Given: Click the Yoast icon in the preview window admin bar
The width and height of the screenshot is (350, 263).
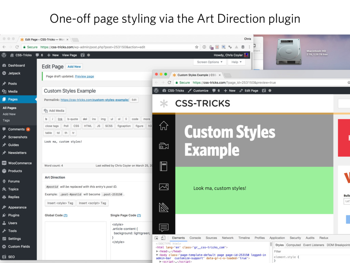Looking at the screenshot, I should (264, 90).
